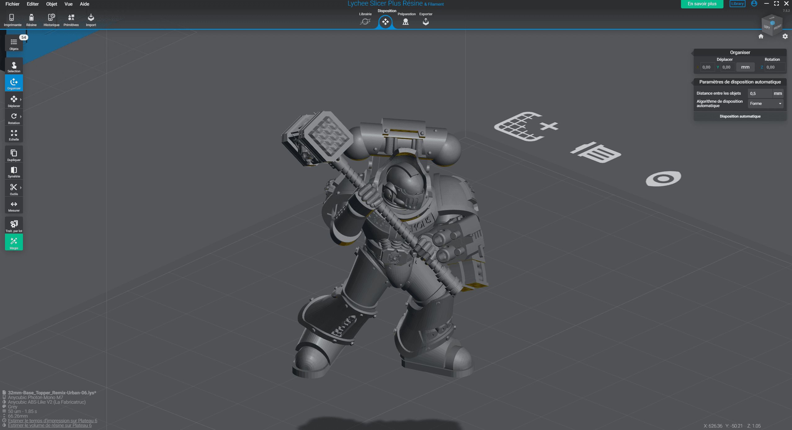Click the En savoir plus button
The height and width of the screenshot is (430, 792).
tap(702, 4)
